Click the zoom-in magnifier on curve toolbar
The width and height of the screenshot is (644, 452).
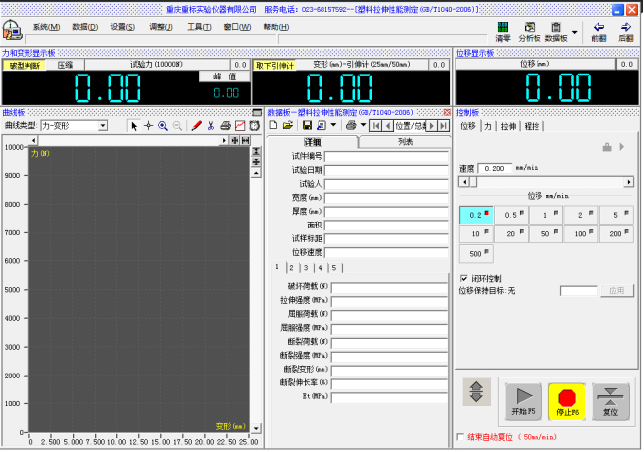click(163, 126)
